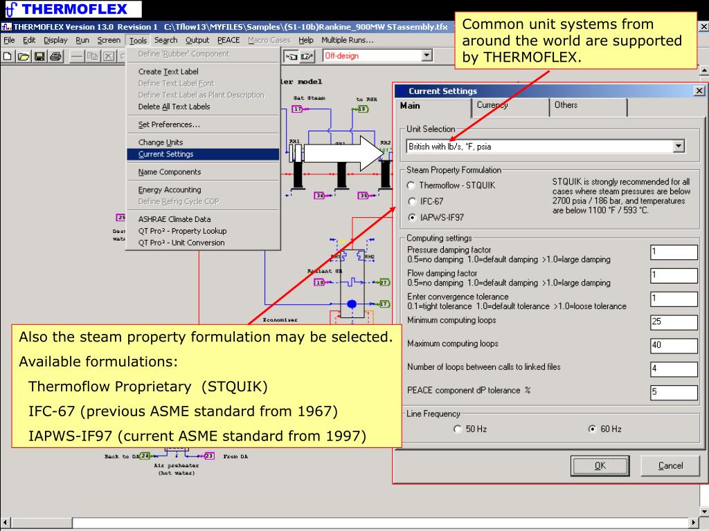Click the THERMOFLEX title bar app icon
709x531 pixels.
click(x=6, y=27)
